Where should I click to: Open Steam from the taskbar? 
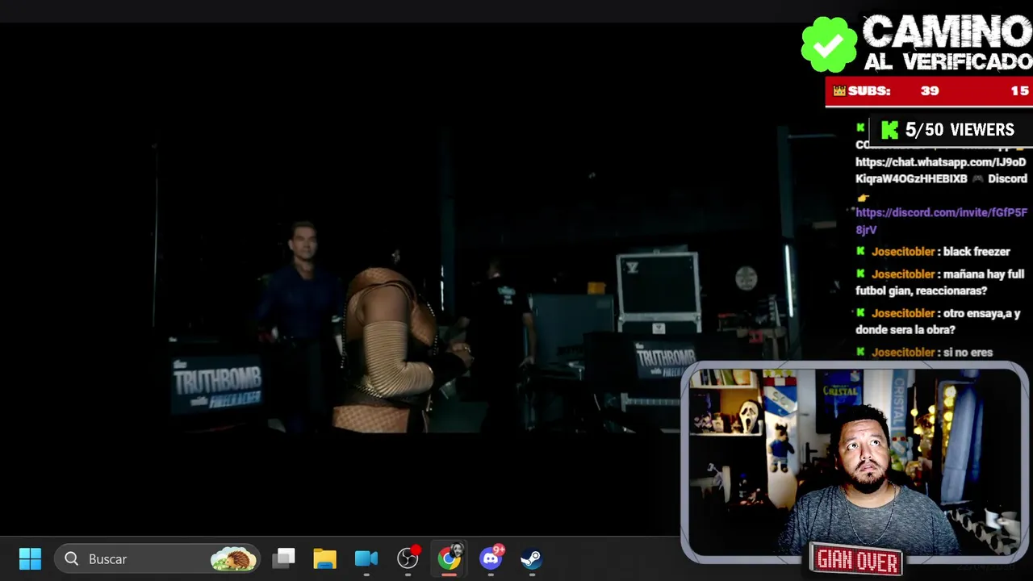click(531, 558)
